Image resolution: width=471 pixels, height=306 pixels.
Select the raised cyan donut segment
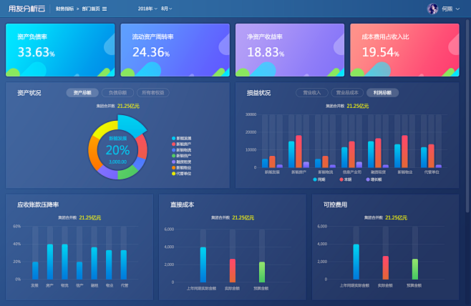[x=131, y=125]
